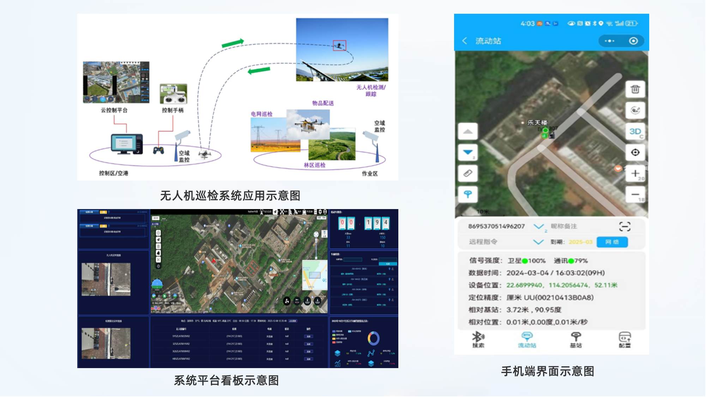706x397 pixels.
Task: Click the 控制手柄 controller image
Action: click(173, 94)
